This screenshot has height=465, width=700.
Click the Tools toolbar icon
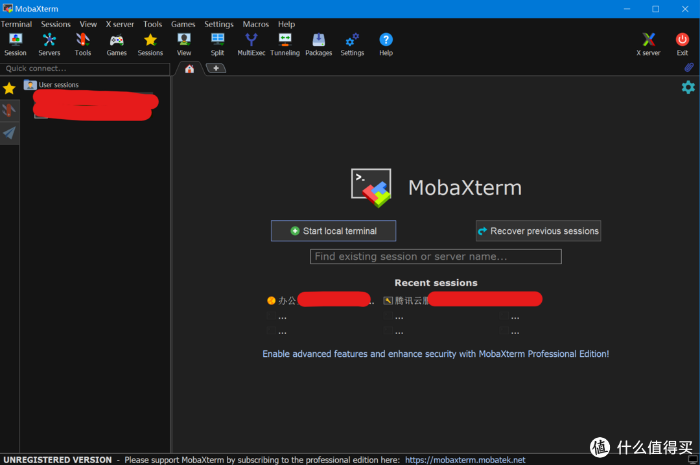tap(82, 45)
